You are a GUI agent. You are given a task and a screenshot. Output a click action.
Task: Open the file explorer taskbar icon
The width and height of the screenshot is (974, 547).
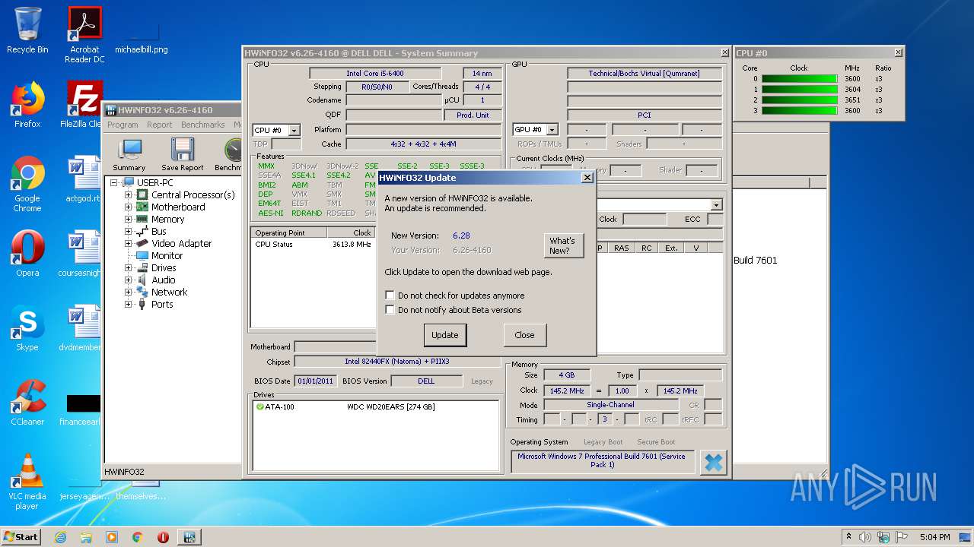coord(86,537)
